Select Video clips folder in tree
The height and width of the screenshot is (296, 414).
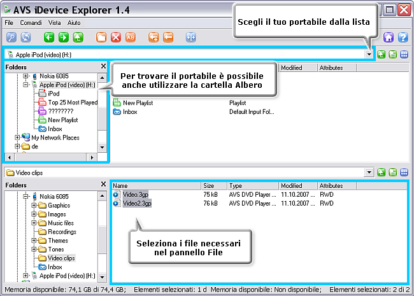tap(61, 258)
